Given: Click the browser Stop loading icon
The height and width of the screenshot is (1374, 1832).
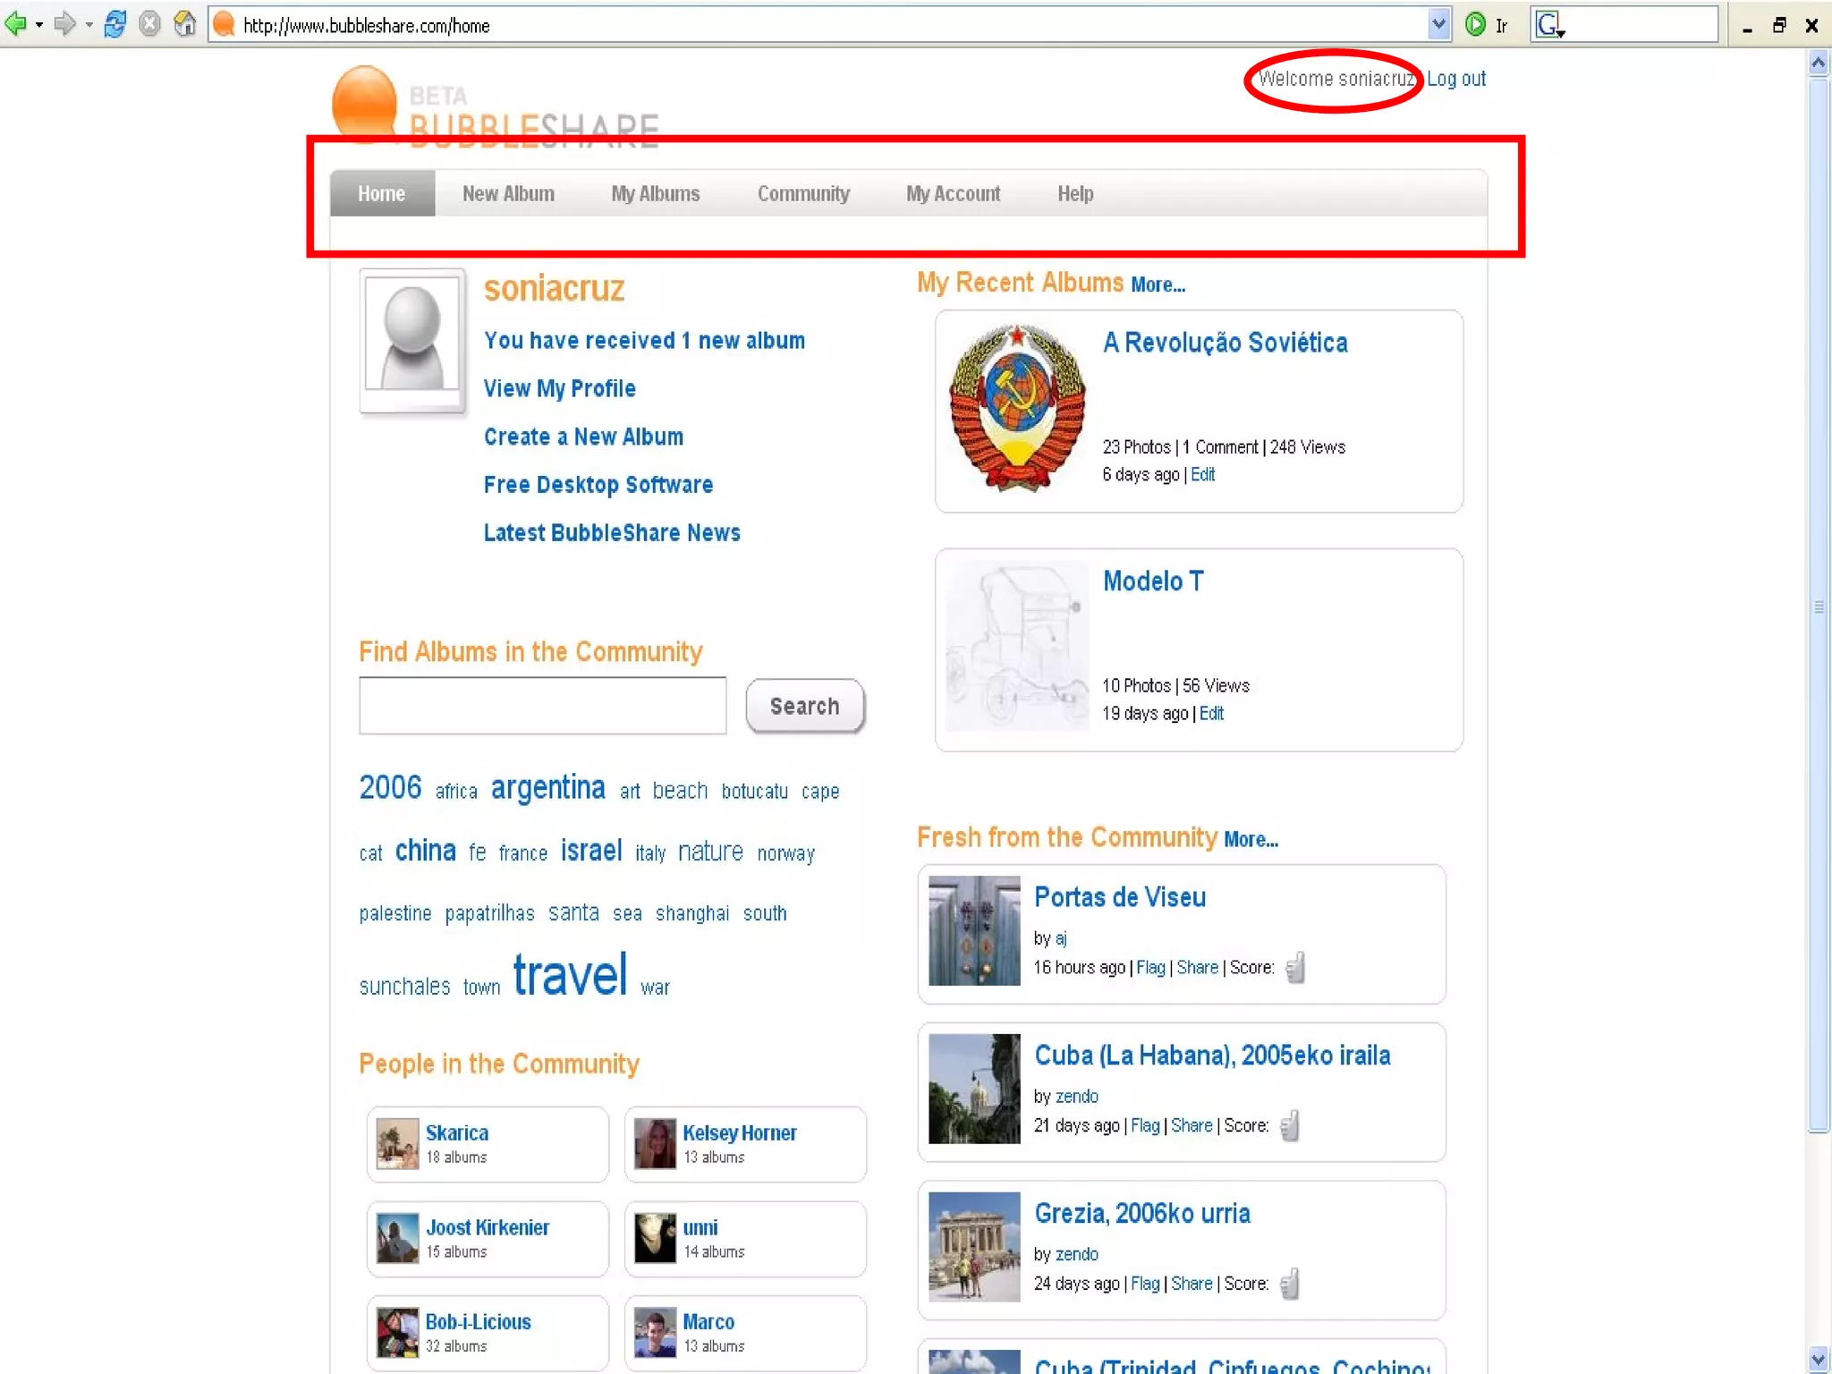Looking at the screenshot, I should [x=150, y=24].
